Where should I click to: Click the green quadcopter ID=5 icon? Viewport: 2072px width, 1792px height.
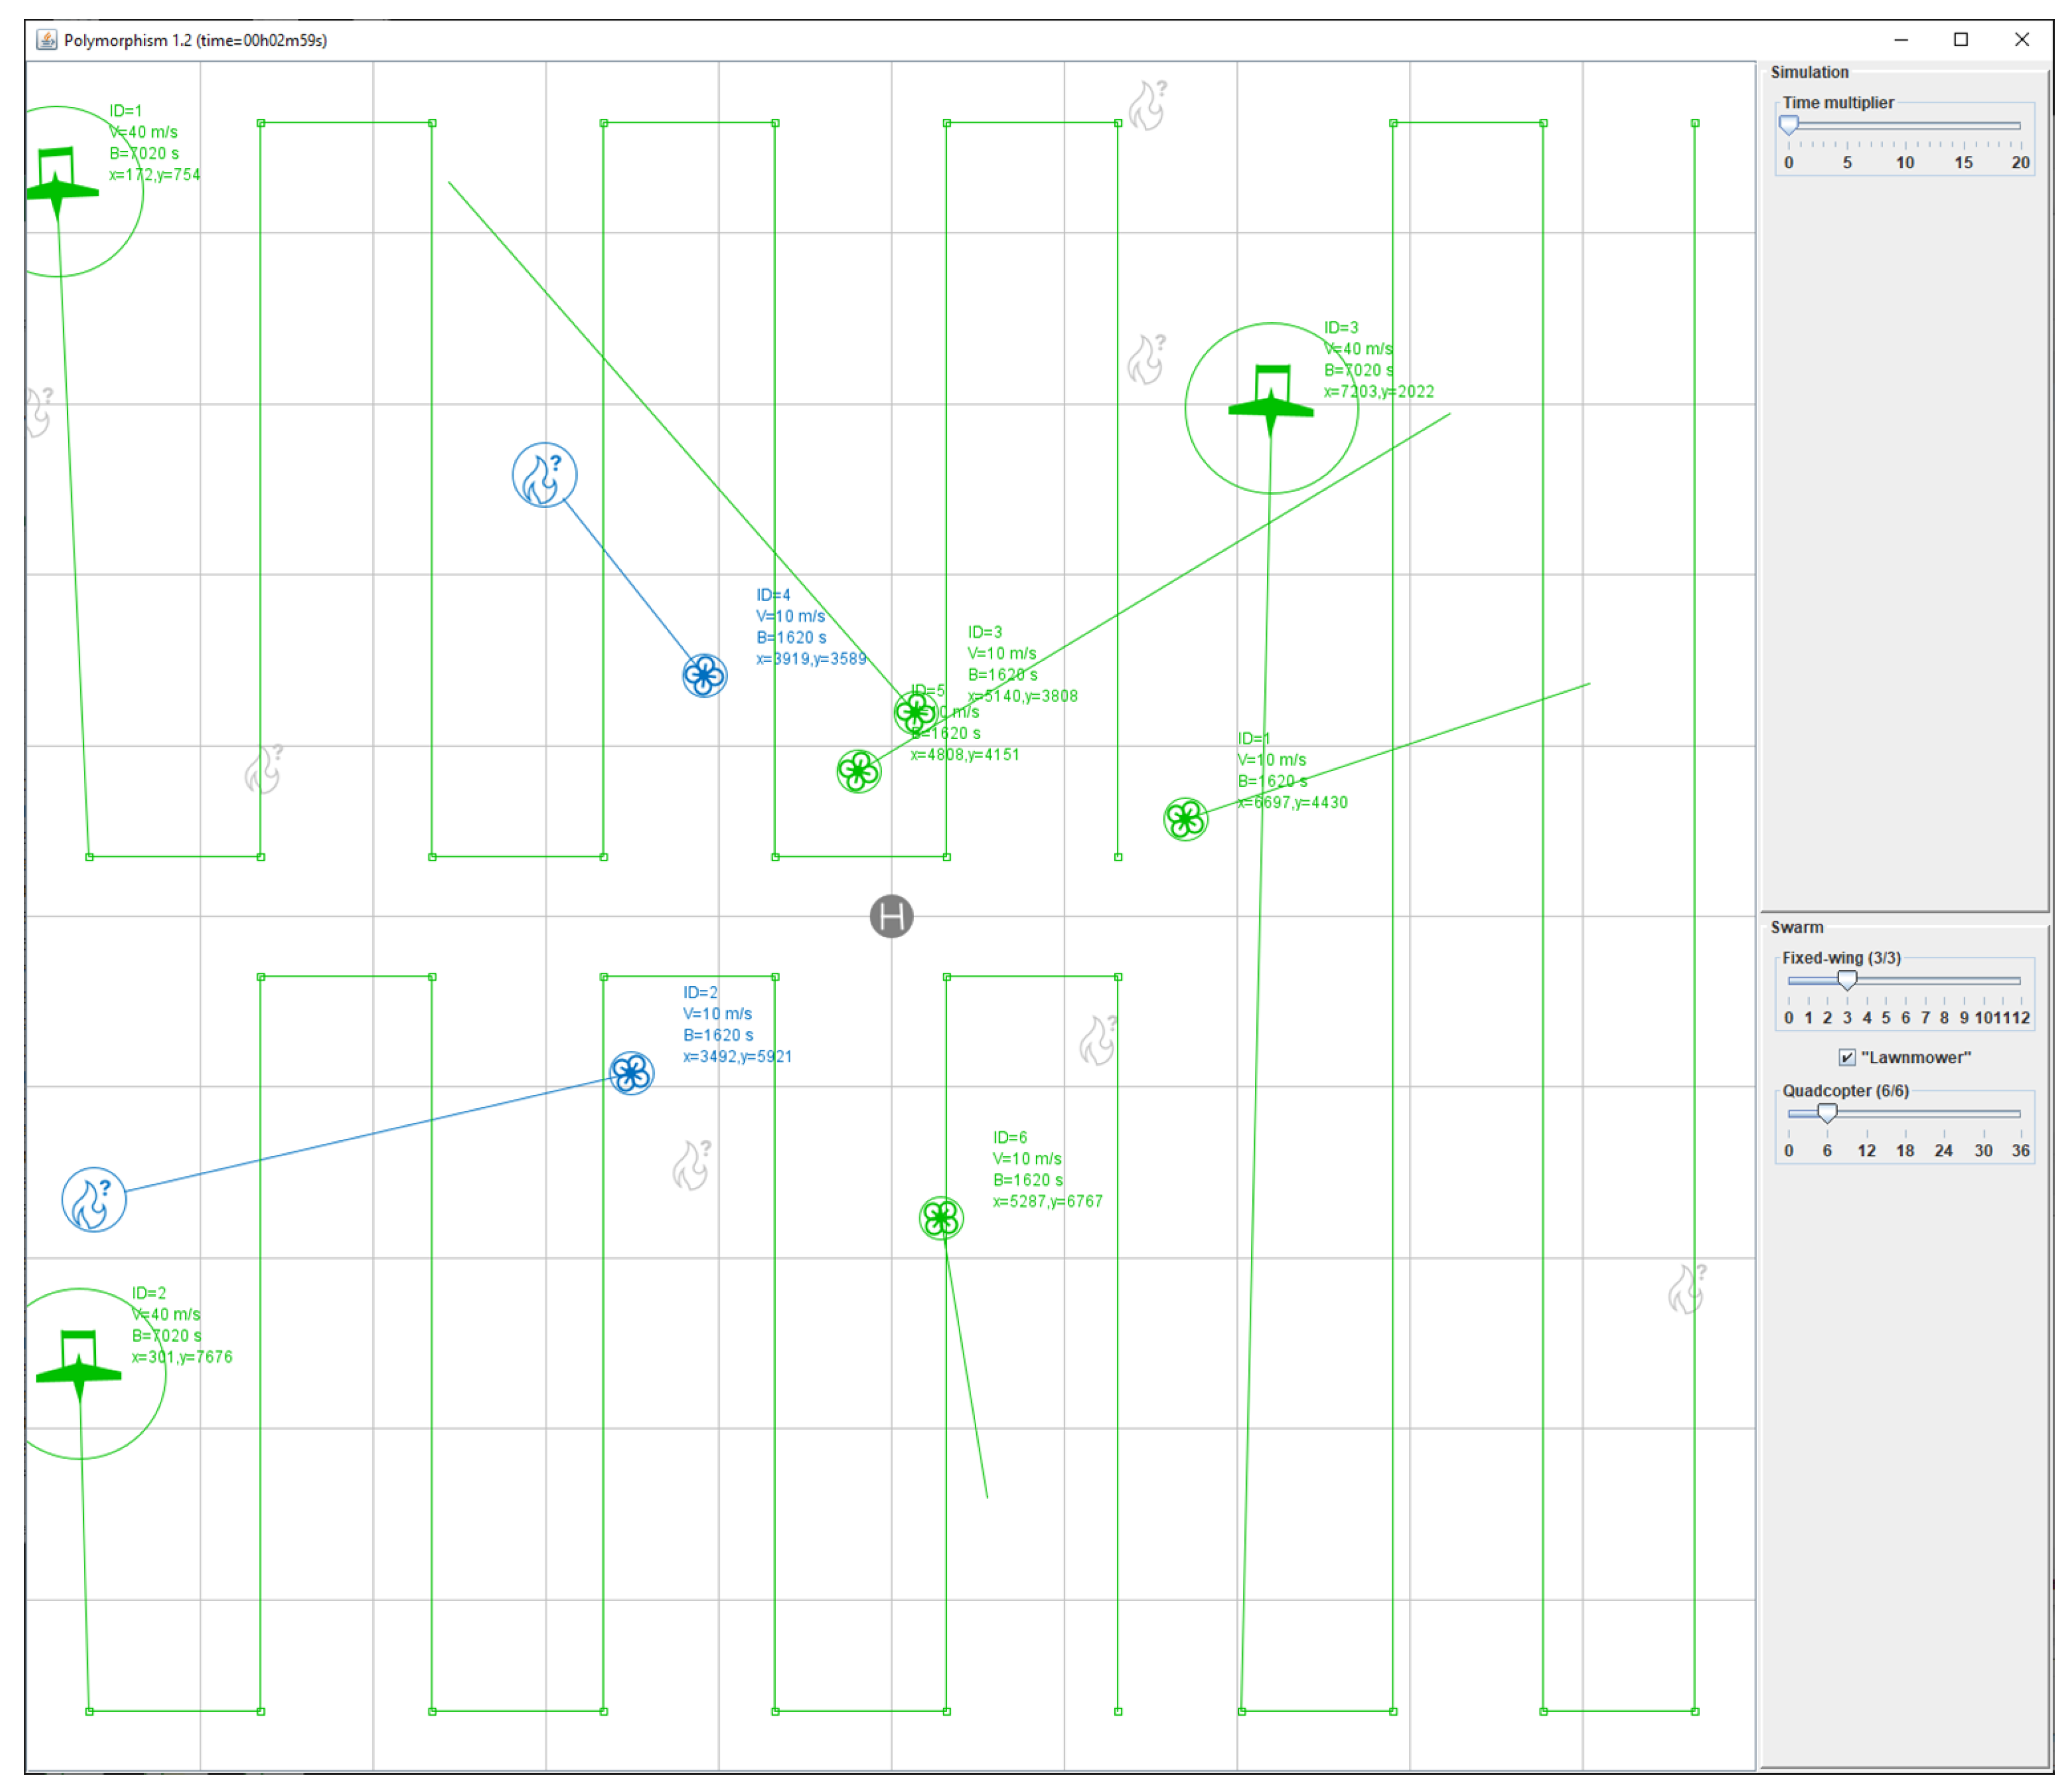pos(858,772)
